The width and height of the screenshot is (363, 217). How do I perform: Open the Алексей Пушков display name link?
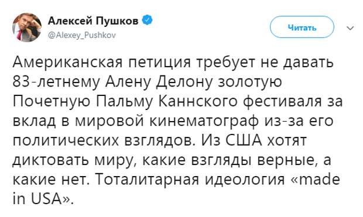pyautogui.click(x=93, y=21)
